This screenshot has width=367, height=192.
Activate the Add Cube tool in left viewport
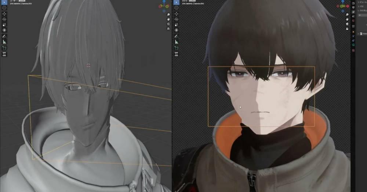[x=4, y=48]
